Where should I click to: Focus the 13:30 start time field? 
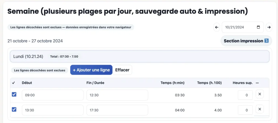coord(52,110)
